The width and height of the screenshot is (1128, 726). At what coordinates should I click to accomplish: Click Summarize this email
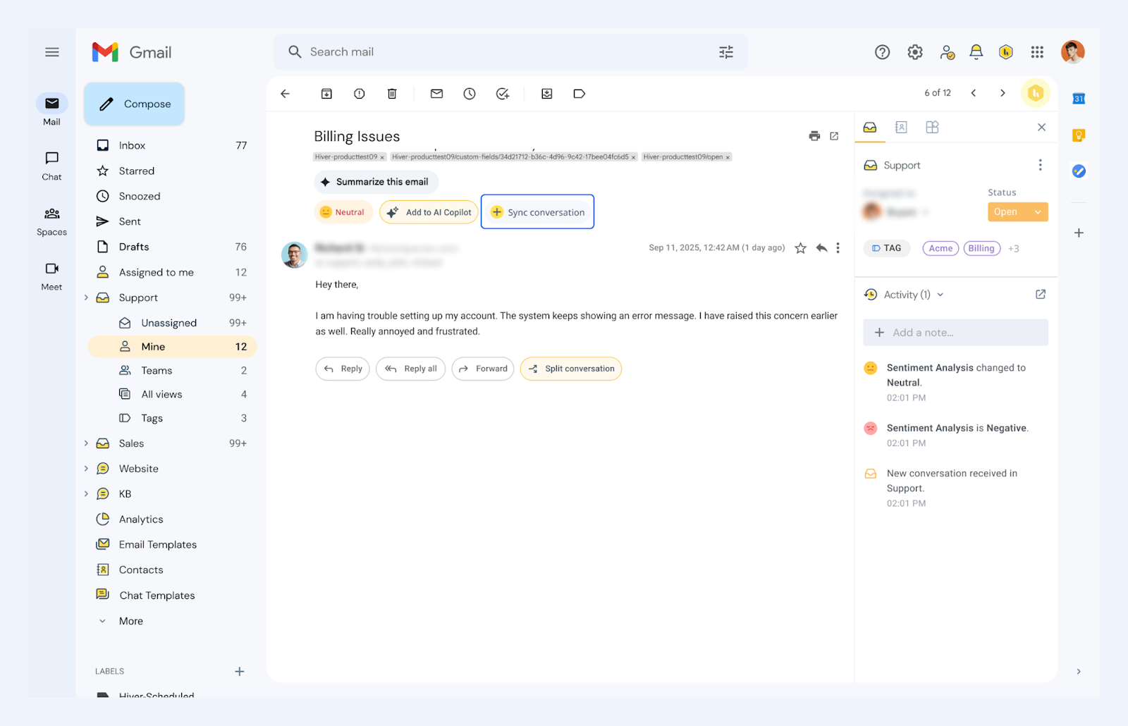coord(376,182)
